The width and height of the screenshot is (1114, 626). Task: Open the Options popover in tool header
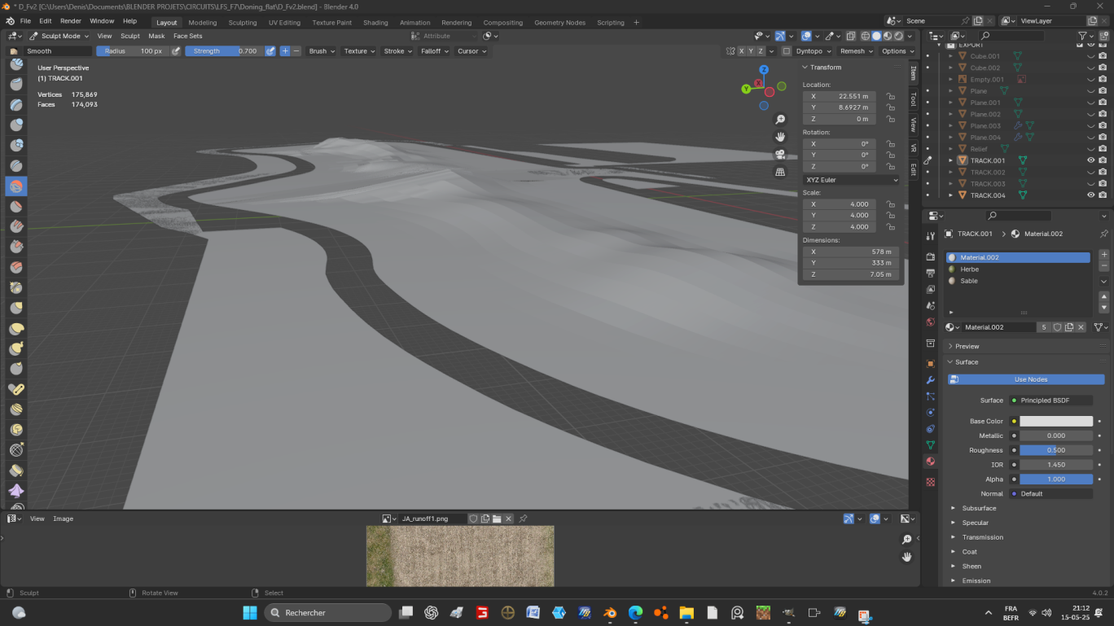coord(897,51)
